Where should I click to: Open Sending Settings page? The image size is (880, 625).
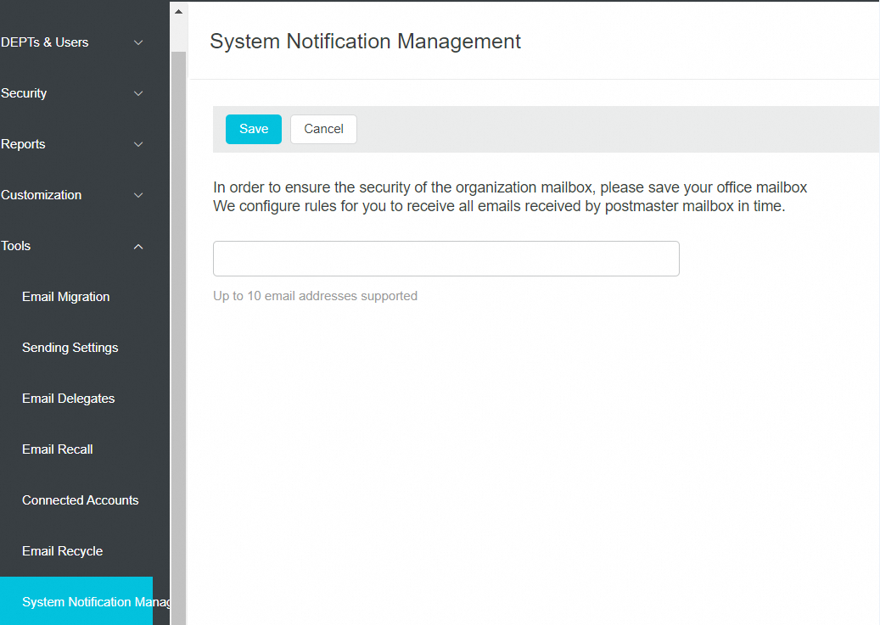pyautogui.click(x=70, y=348)
